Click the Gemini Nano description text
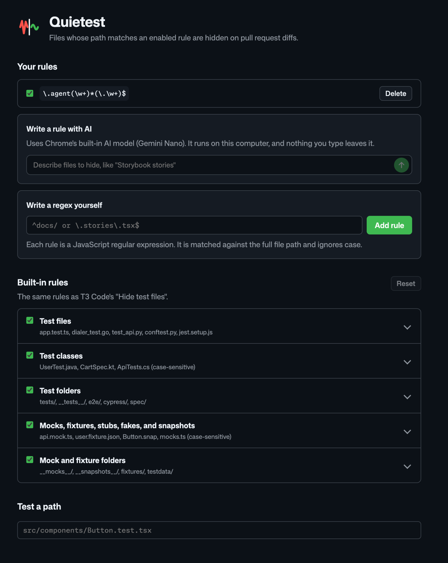This screenshot has height=563, width=448. (x=200, y=143)
